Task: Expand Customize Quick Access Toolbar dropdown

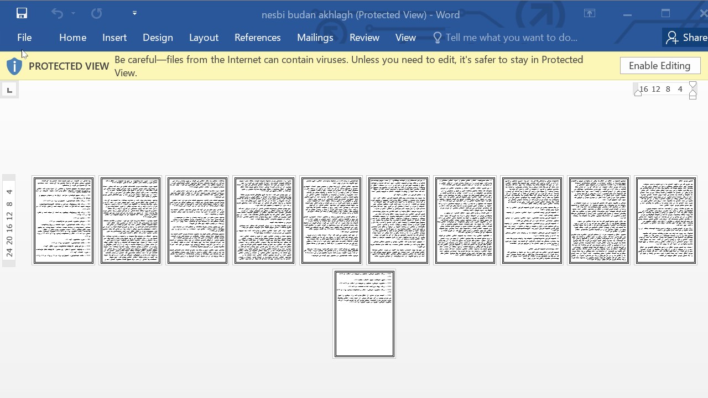Action: click(134, 13)
